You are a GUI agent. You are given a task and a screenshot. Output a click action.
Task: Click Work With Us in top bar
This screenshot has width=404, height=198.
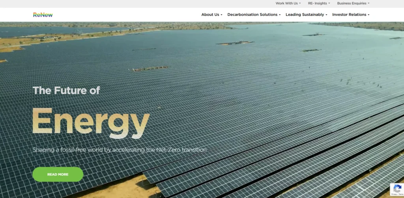point(286,3)
